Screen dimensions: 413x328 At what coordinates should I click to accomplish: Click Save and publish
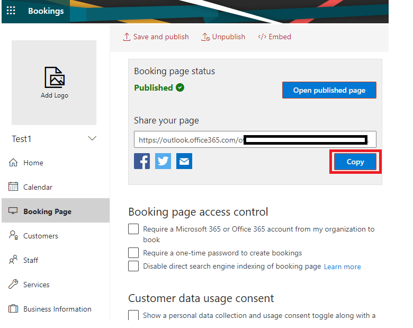[156, 37]
